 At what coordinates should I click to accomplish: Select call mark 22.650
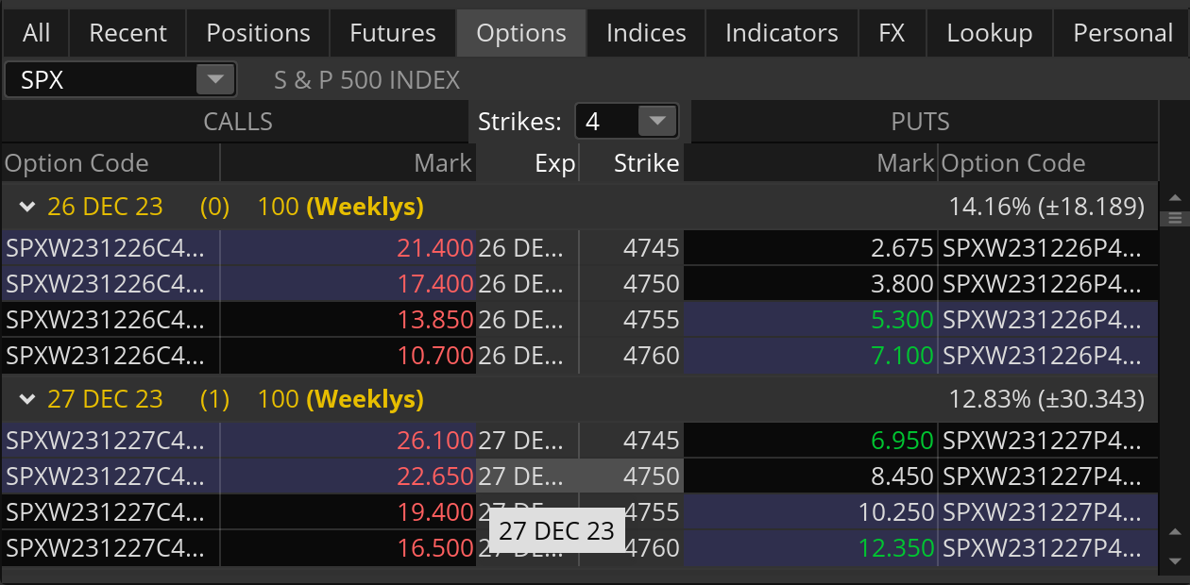pyautogui.click(x=435, y=476)
